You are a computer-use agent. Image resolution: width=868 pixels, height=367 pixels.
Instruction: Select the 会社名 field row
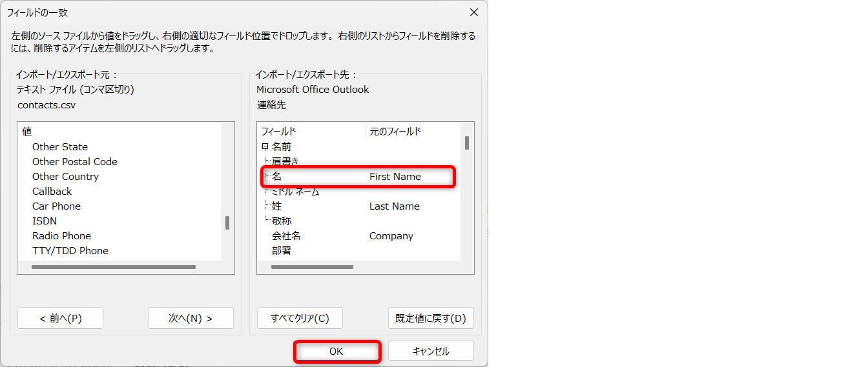(286, 236)
